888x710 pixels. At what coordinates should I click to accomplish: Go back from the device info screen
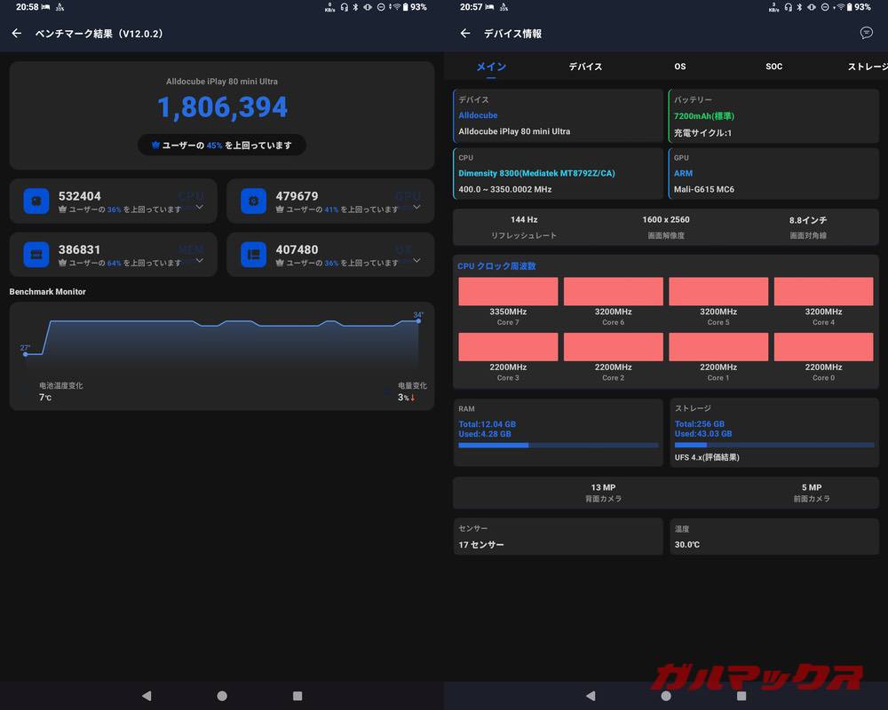465,34
